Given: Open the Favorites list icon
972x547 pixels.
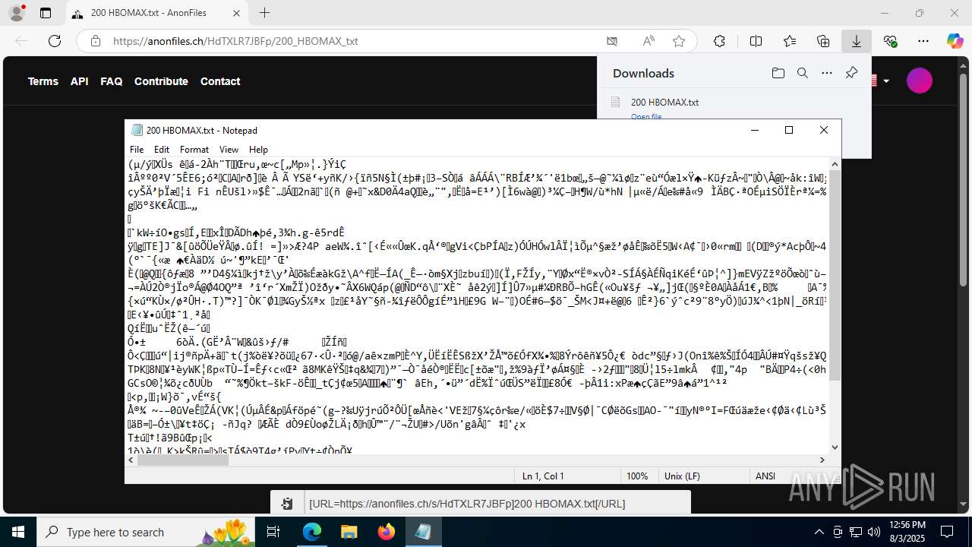Looking at the screenshot, I should (790, 41).
